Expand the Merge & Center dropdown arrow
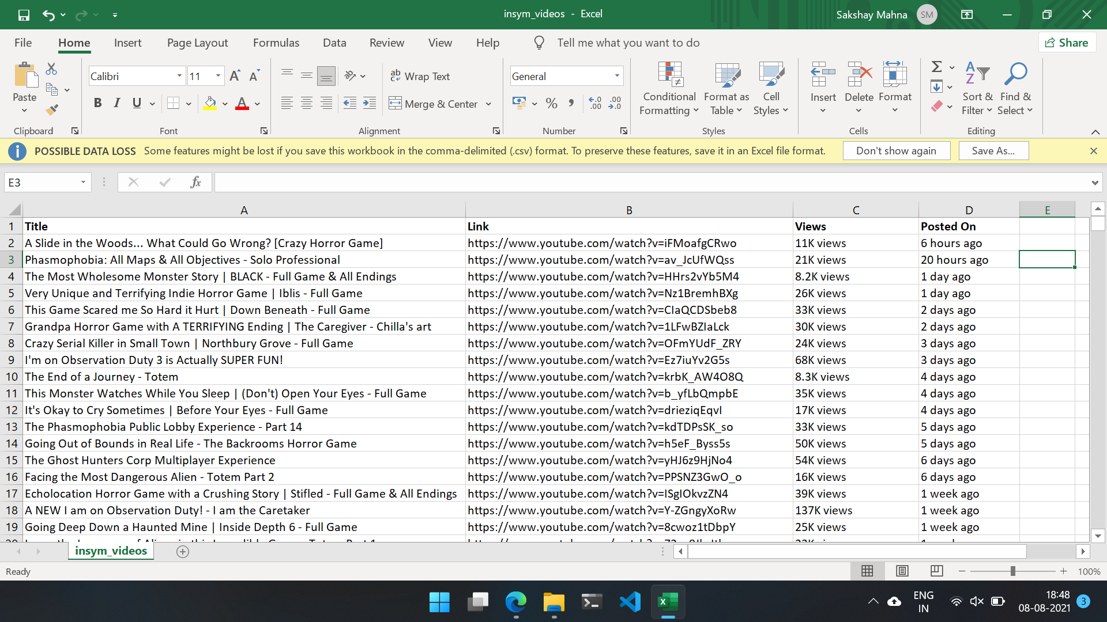This screenshot has height=622, width=1107. tap(488, 104)
